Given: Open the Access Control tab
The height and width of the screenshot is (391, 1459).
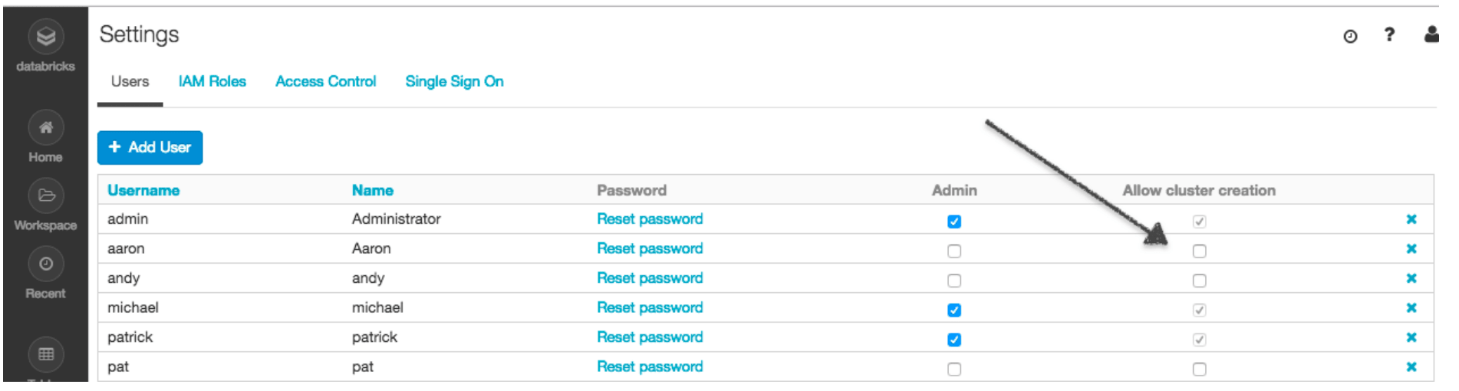Looking at the screenshot, I should coord(326,81).
